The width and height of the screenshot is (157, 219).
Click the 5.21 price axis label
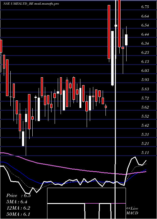[145, 143]
